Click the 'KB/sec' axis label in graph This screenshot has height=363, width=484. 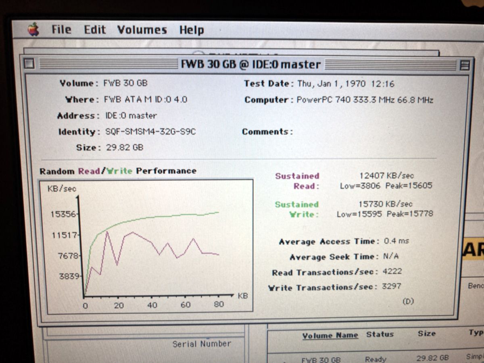[x=62, y=189]
